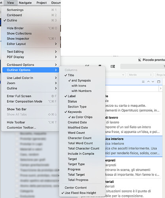The image size is (165, 198).
Task: Click the partially hidden compose toolbar icon
Action: pos(87,65)
